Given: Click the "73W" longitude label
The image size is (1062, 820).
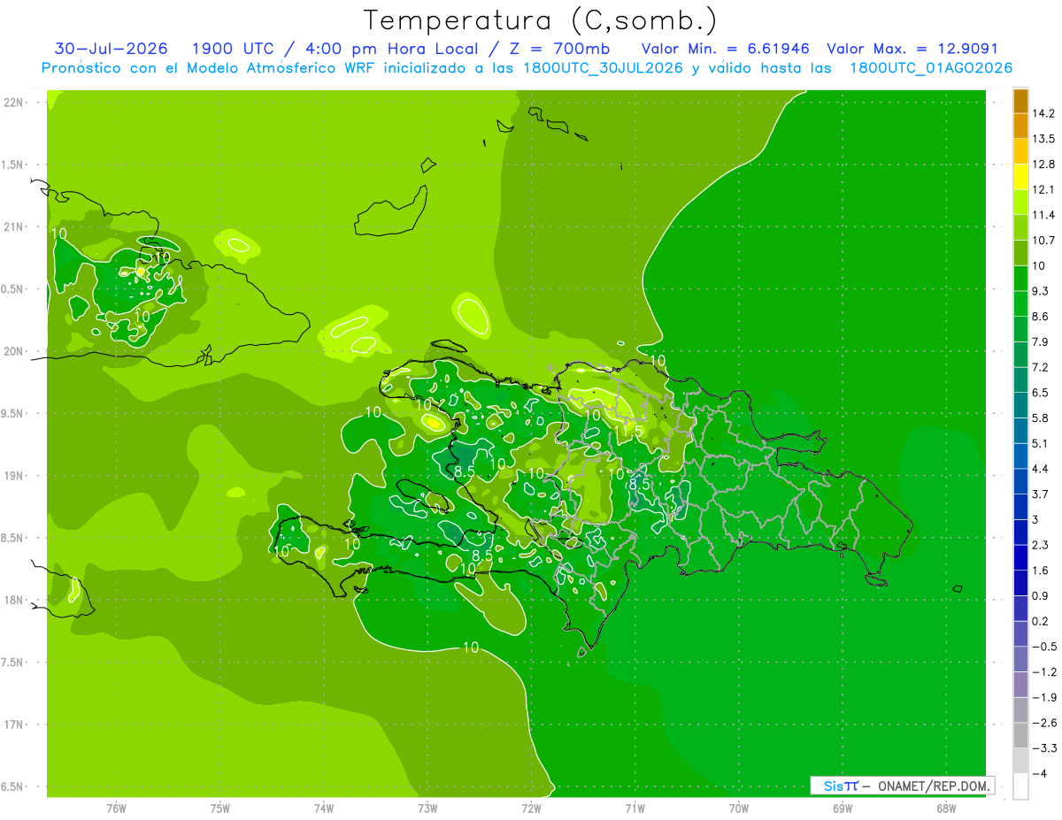Looking at the screenshot, I should click(x=427, y=809).
